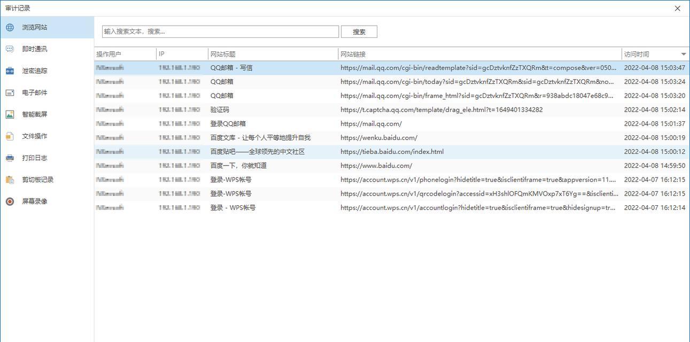Click the timestamp 2022-04-08 15:00:12
The image size is (690, 342).
pyautogui.click(x=655, y=152)
